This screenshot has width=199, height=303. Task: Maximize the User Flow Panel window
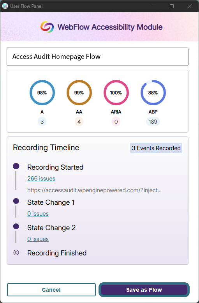172,6
